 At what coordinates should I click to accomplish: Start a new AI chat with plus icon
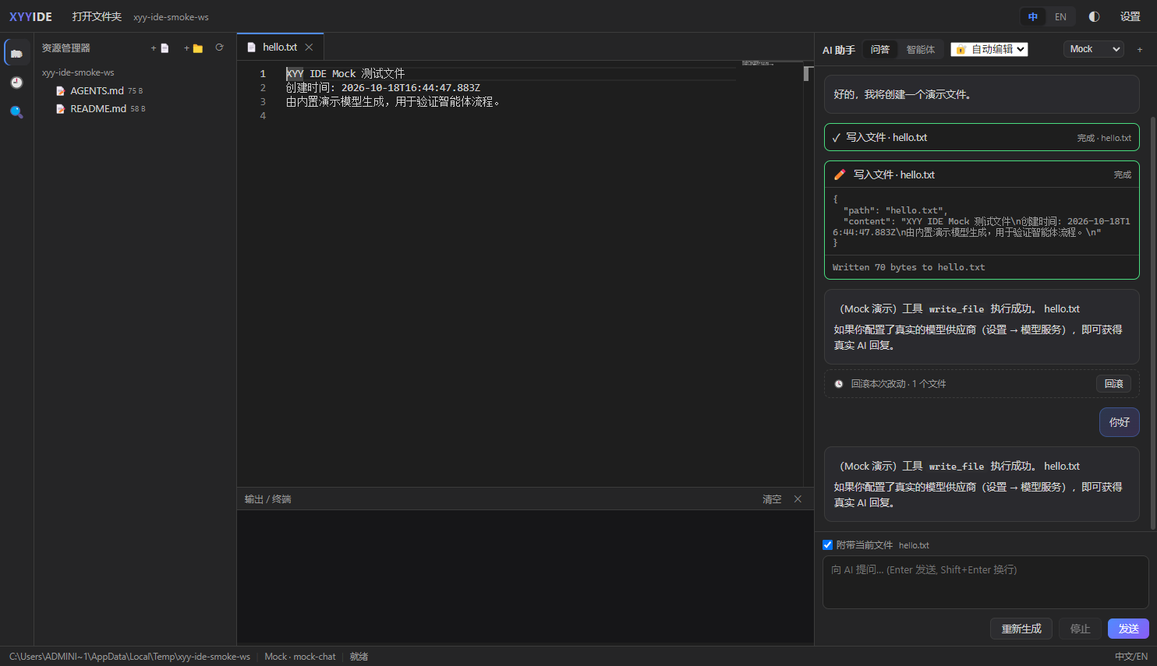click(1140, 49)
